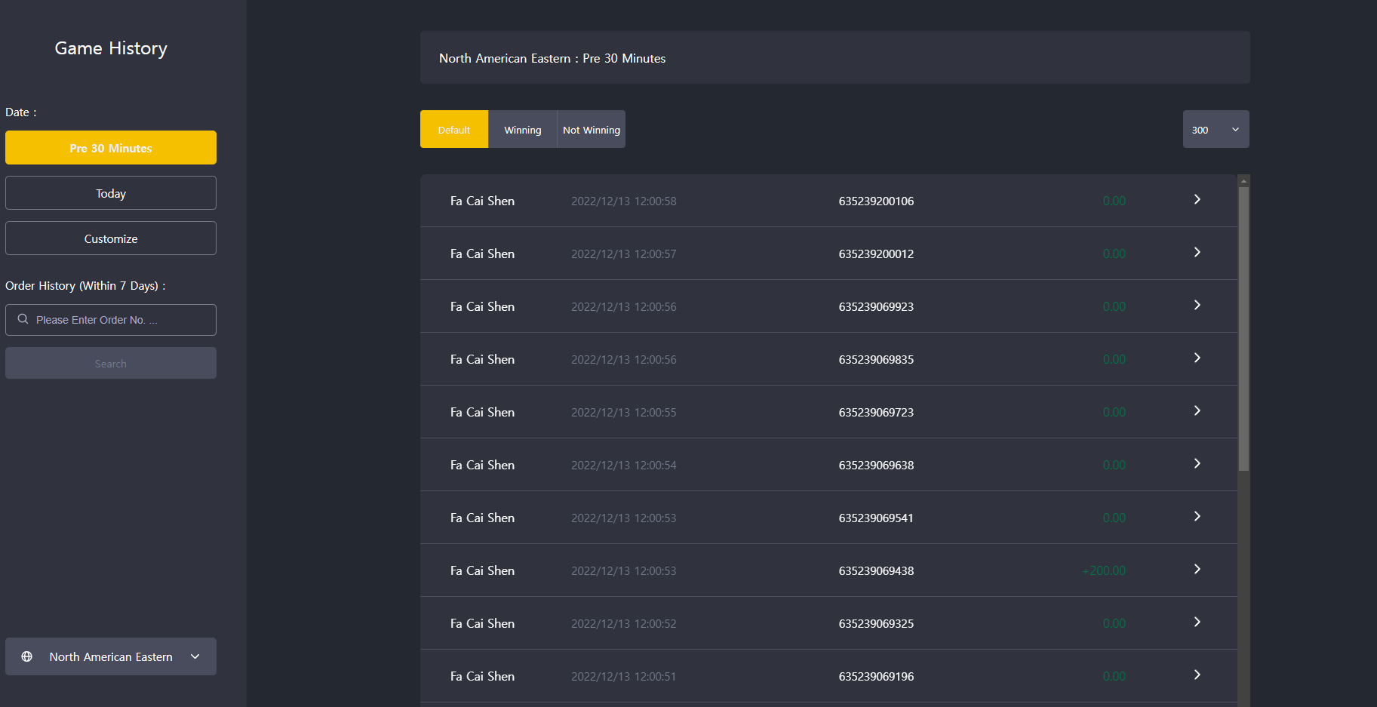The width and height of the screenshot is (1377, 707).
Task: Click order number 635239069325
Action: click(876, 623)
